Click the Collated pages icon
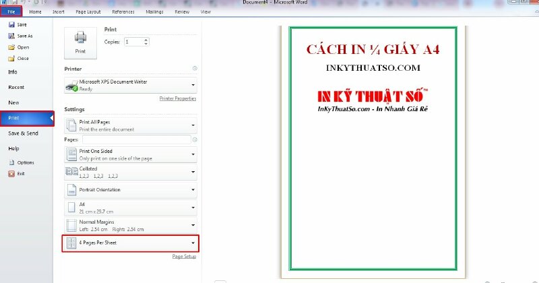539x283 pixels. point(72,172)
